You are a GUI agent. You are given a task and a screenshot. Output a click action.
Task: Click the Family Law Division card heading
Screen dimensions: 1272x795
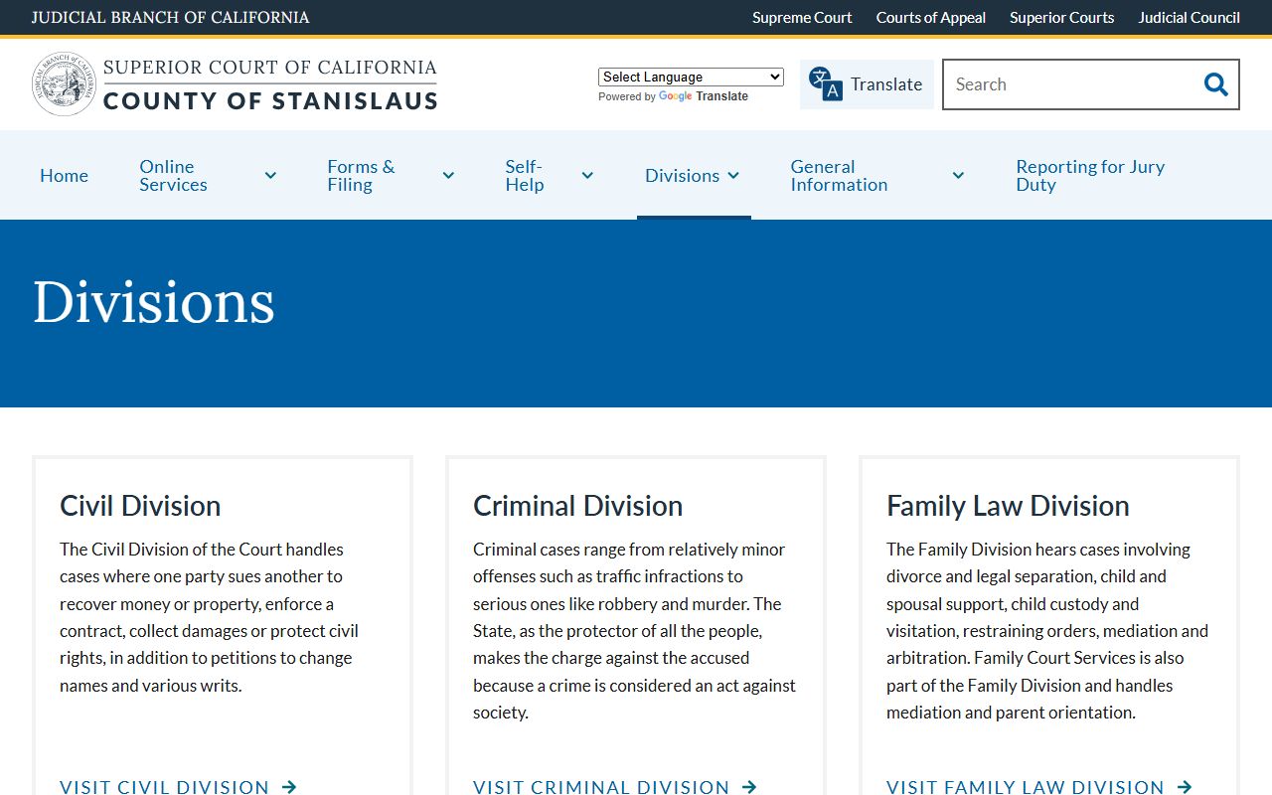click(1008, 506)
